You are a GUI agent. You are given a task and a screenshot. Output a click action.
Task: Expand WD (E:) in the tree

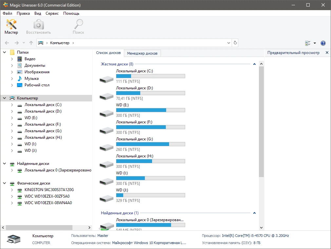(x=12, y=118)
